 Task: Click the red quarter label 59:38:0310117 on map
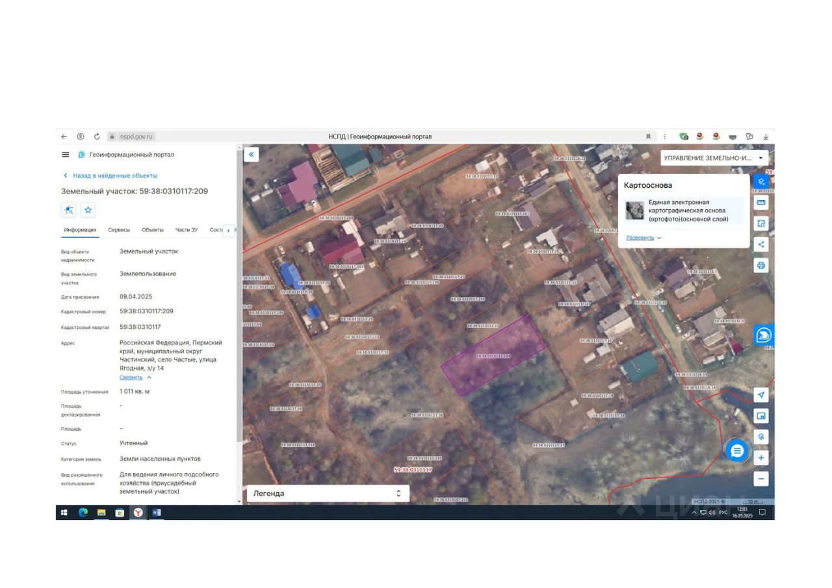(413, 469)
